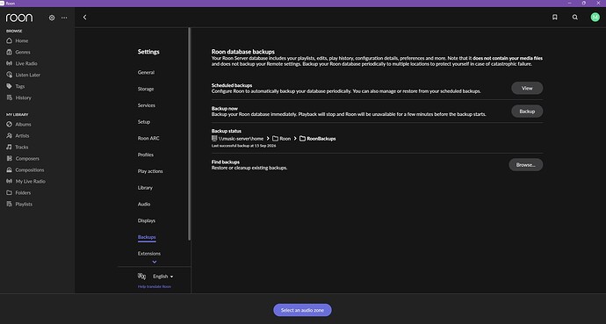Click the Live Radio sidebar icon

10,63
